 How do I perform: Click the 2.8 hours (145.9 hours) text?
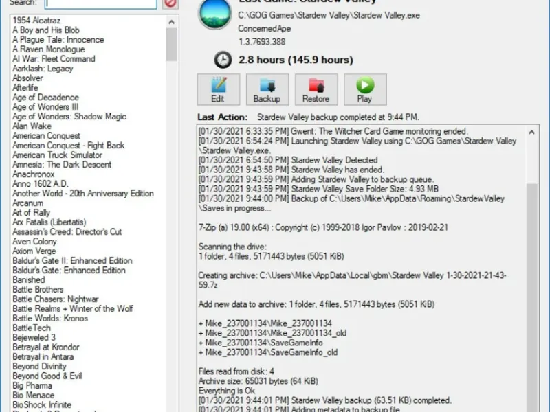296,60
